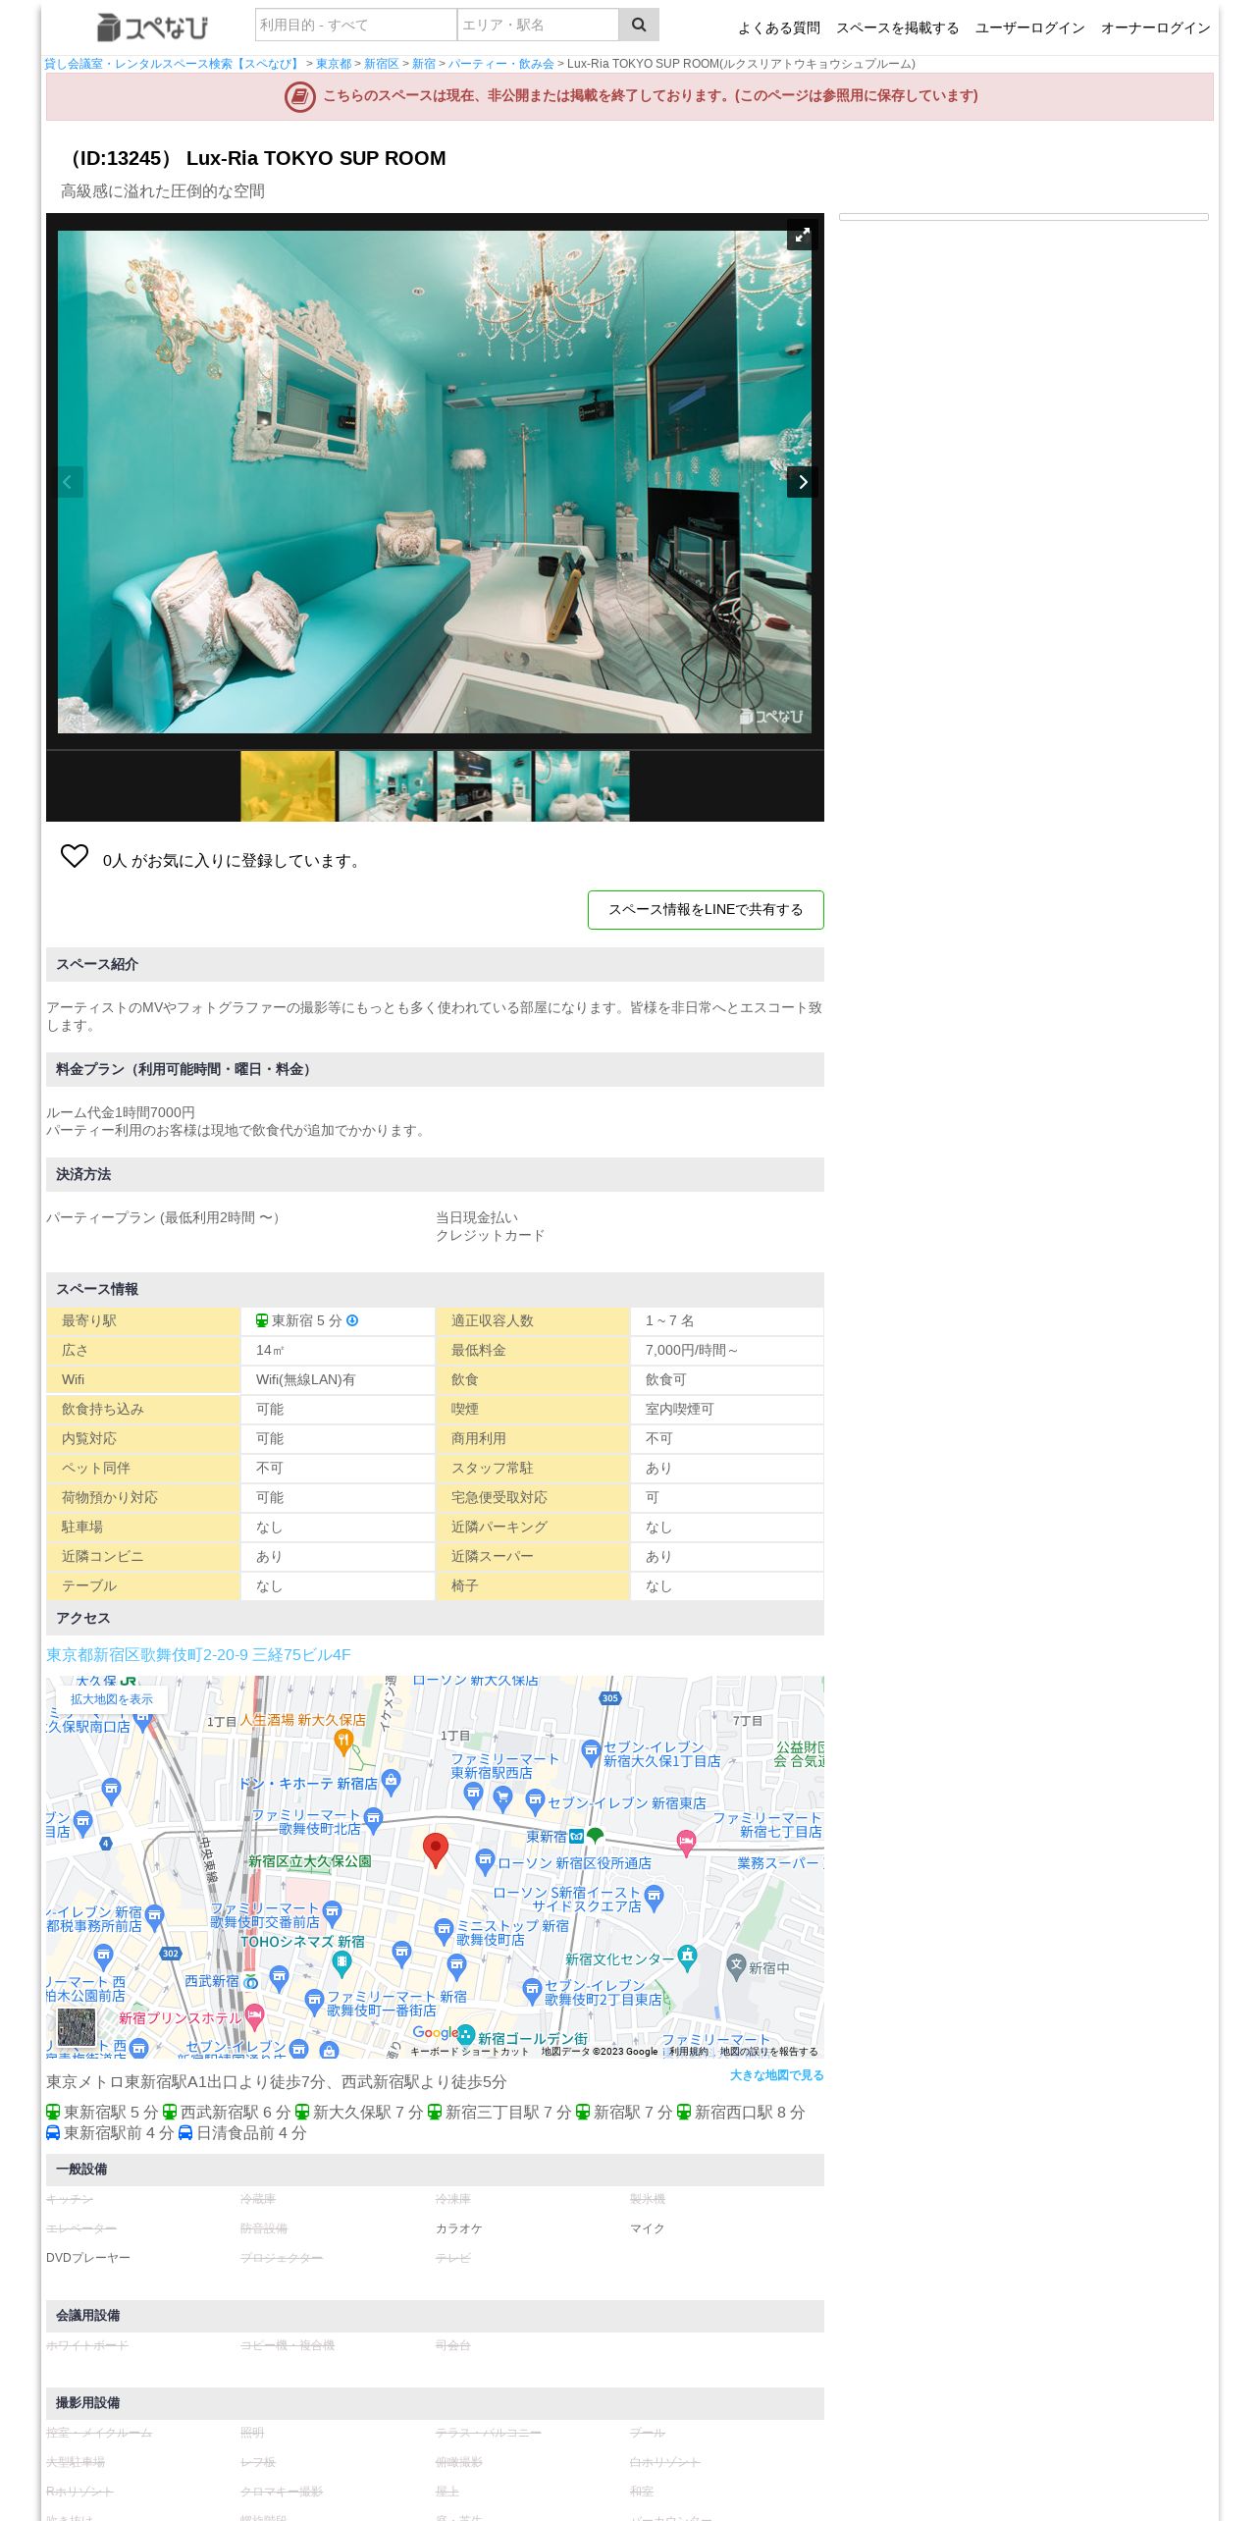1260x2521 pixels.
Task: Click the 日清食品前 4 分 bus stop entry
Action: [242, 2133]
